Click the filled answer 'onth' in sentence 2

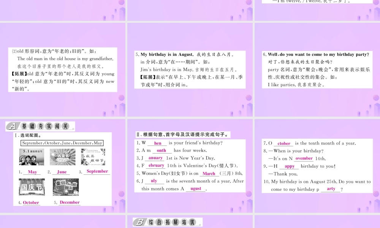tap(161, 150)
